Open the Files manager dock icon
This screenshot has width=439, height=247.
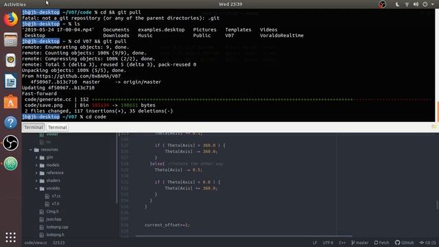coord(11,40)
